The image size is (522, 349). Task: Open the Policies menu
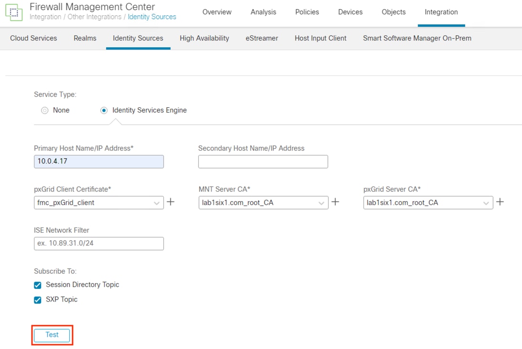click(x=307, y=12)
